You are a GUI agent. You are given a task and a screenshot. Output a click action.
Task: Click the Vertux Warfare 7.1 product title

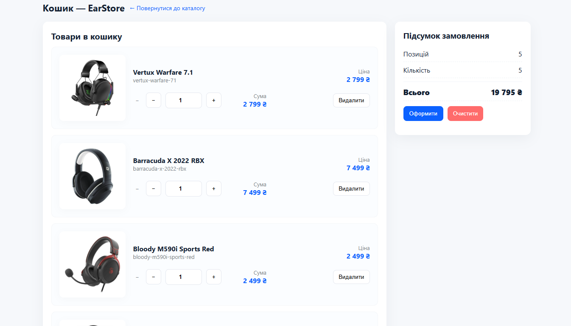tap(163, 72)
